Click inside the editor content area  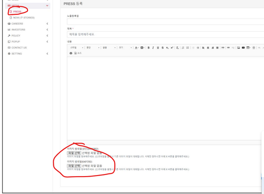pyautogui.click(x=165, y=99)
